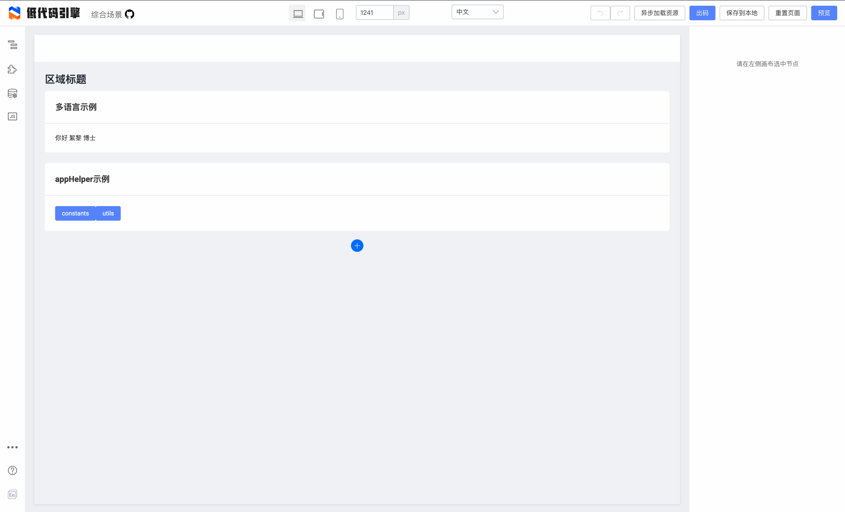Open the outline tree panel icon

tap(12, 44)
